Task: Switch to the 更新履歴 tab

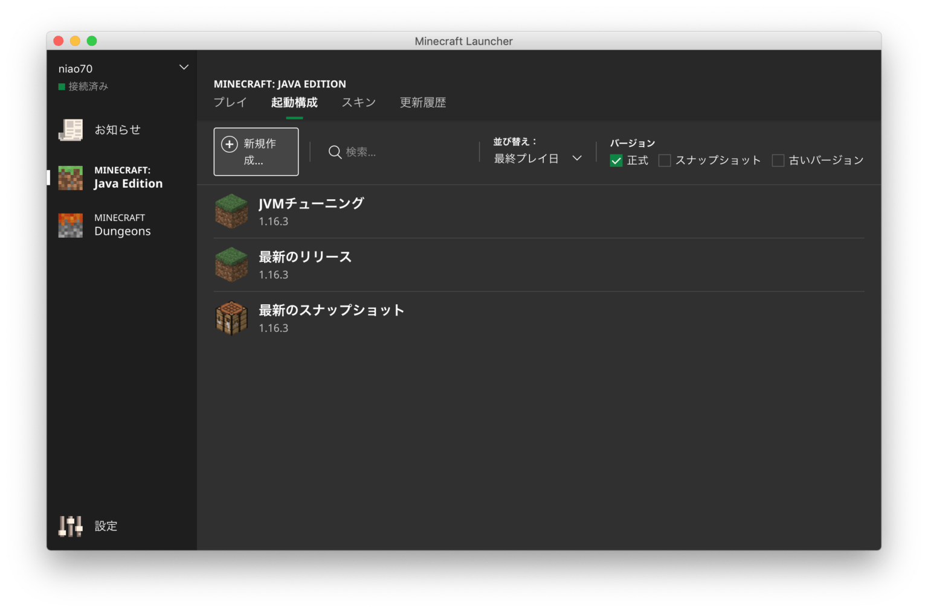Action: [423, 103]
